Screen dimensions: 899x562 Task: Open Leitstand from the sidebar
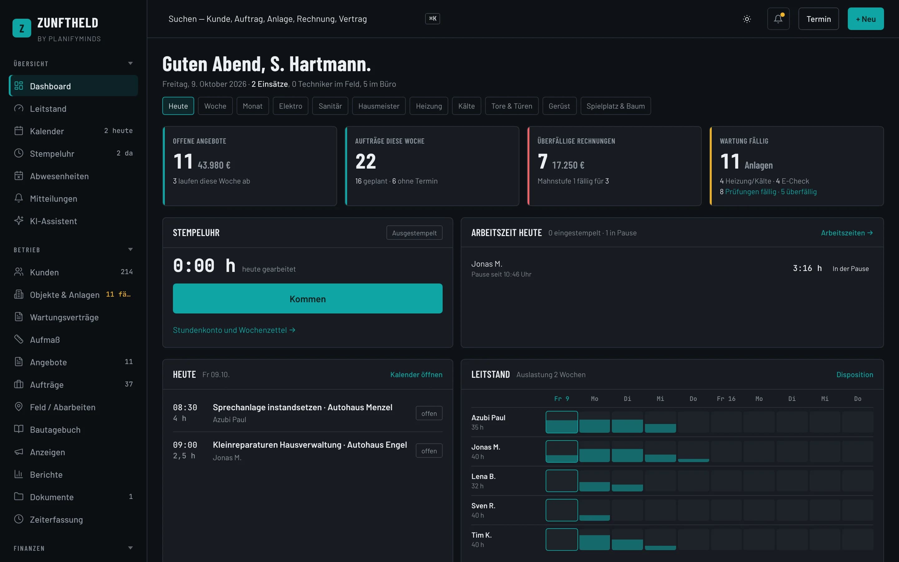click(x=73, y=109)
